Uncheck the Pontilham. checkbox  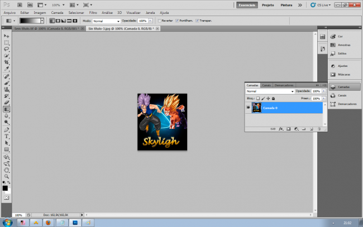[177, 21]
